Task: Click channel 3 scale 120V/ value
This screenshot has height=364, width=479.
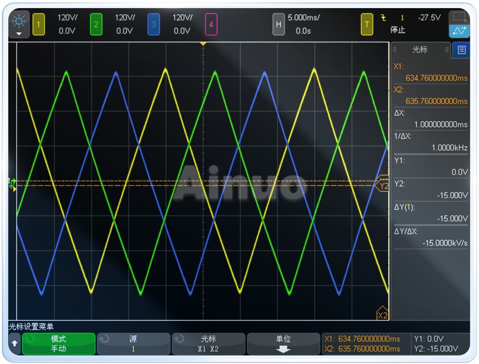Action: point(182,18)
